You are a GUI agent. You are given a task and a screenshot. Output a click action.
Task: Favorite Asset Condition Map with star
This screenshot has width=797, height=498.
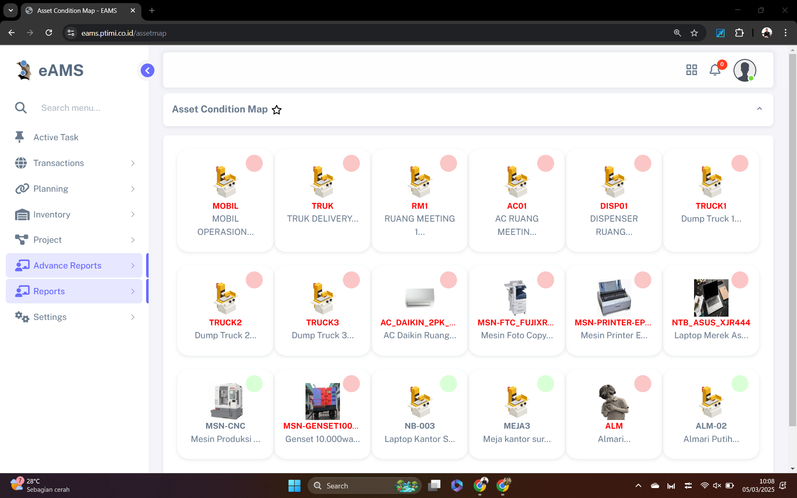276,110
